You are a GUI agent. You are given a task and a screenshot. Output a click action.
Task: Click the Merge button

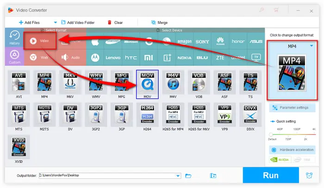[159, 23]
